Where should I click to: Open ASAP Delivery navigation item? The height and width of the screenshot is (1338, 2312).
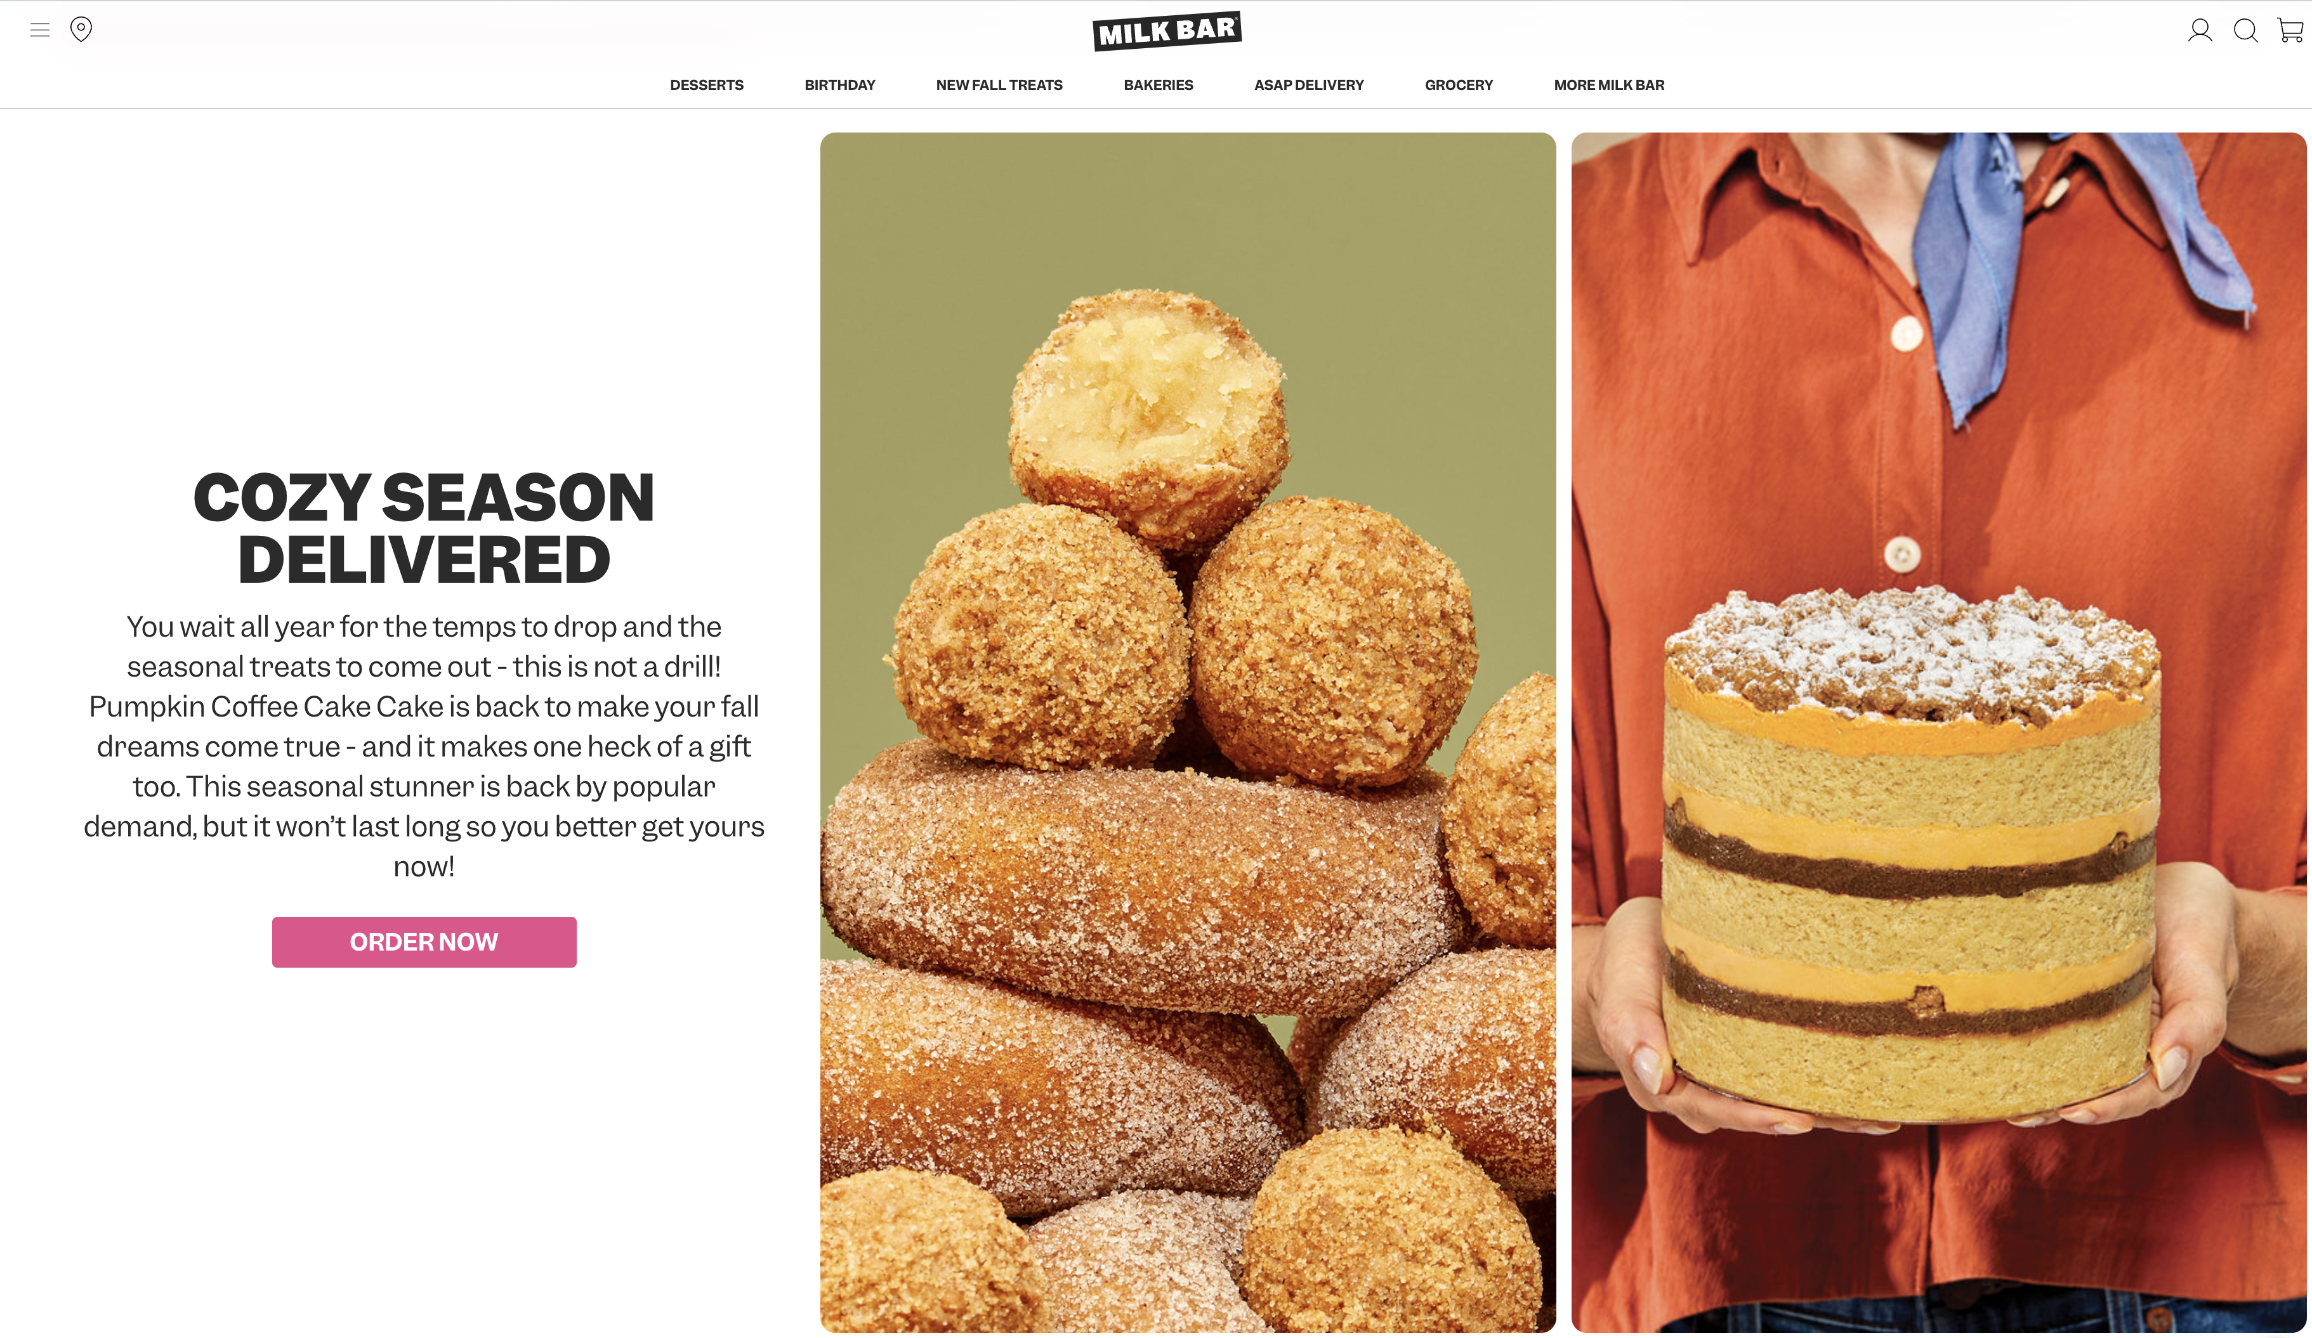click(1308, 85)
